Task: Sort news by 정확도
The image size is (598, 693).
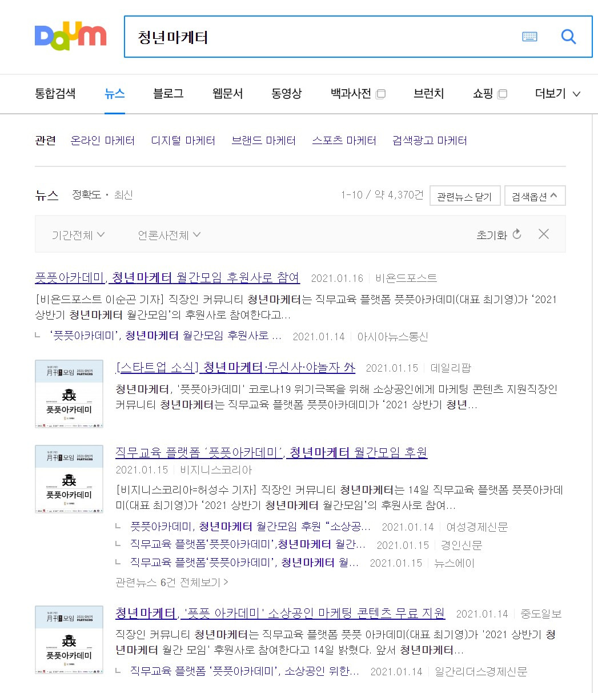Action: click(86, 195)
